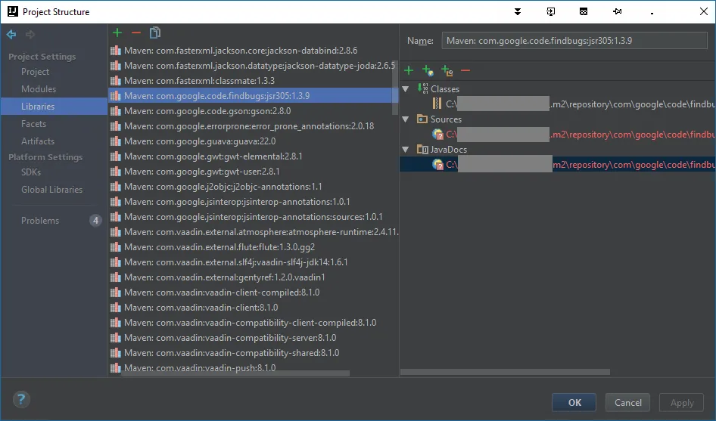The height and width of the screenshot is (421, 716).
Task: Click the Exclude root plus icon
Action: 447,70
